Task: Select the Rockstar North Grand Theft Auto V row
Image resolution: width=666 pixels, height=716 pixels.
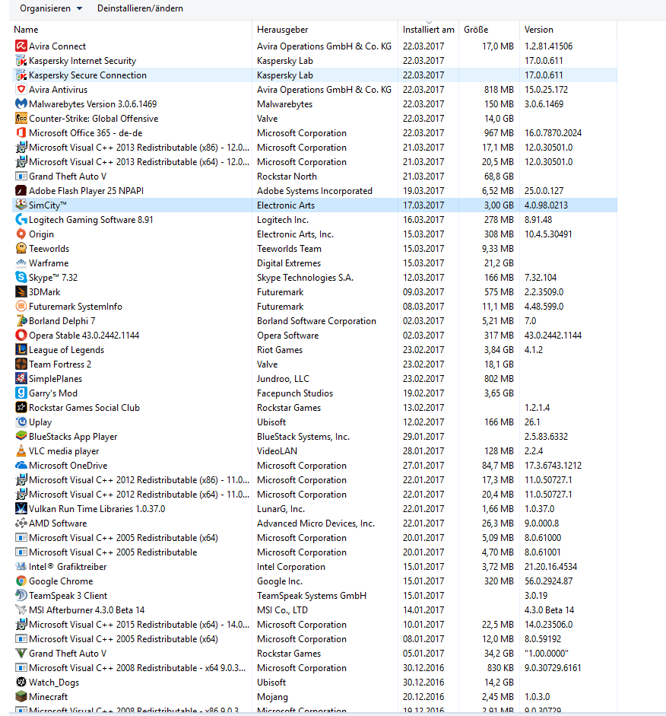Action: point(314,177)
